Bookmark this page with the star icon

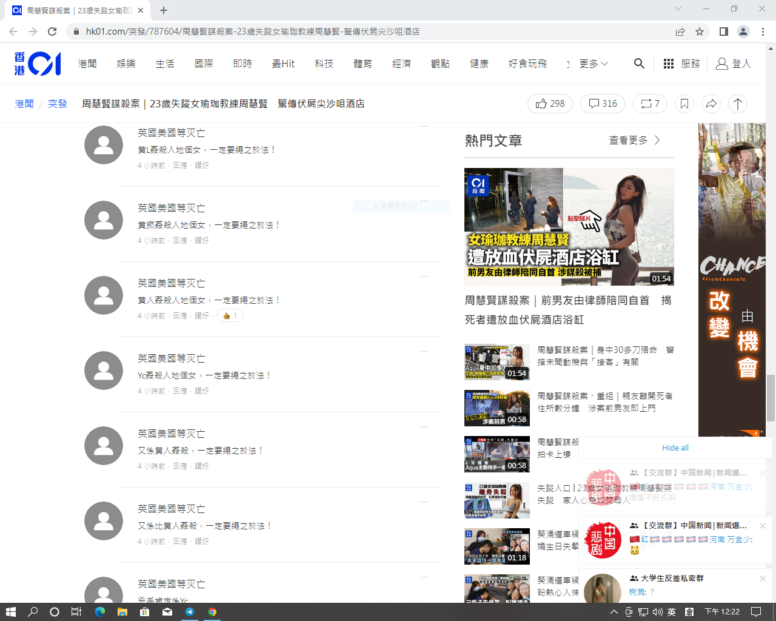point(700,32)
